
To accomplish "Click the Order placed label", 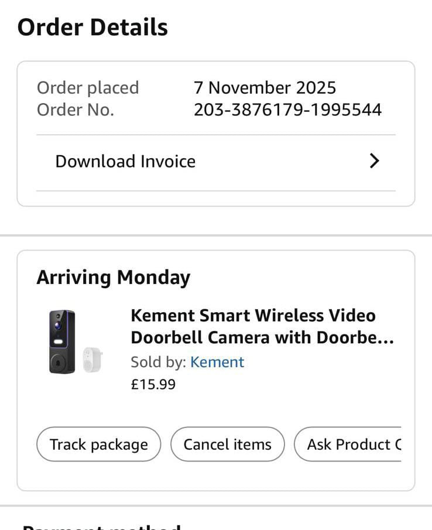I will click(x=88, y=88).
